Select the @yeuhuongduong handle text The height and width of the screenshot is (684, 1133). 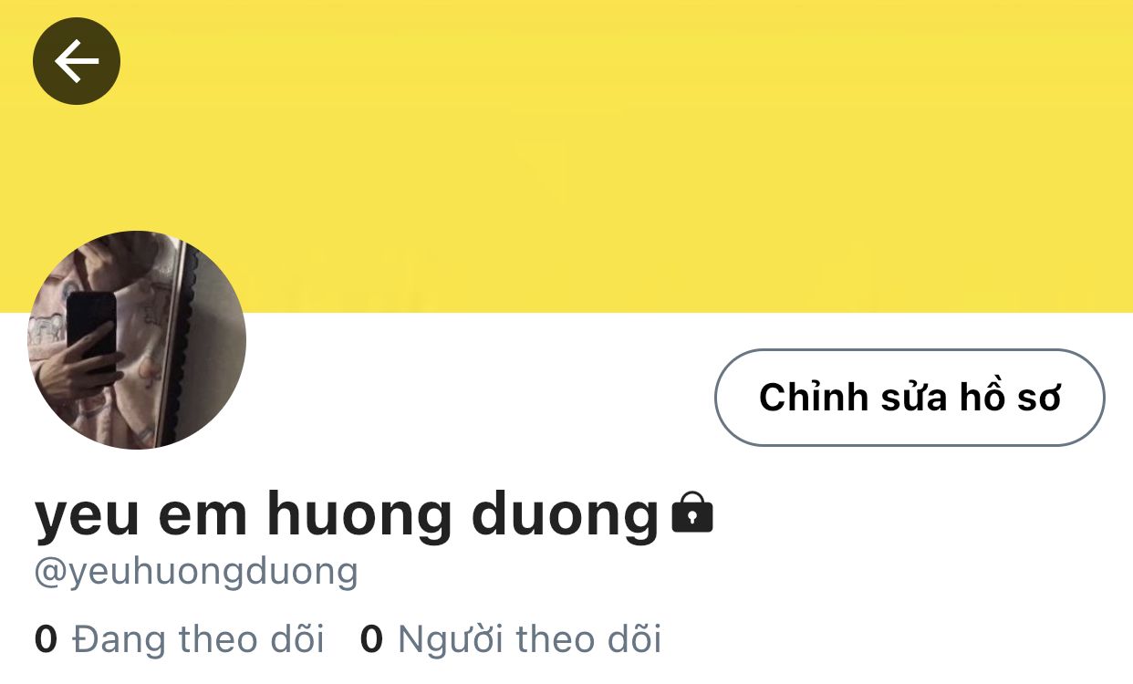click(196, 573)
